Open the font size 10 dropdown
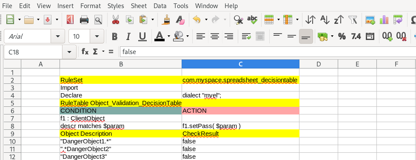Image resolution: width=416 pixels, height=160 pixels. click(97, 36)
